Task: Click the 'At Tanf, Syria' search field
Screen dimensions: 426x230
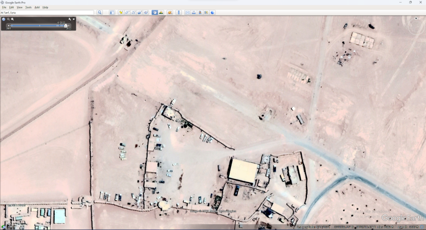Action: point(47,12)
